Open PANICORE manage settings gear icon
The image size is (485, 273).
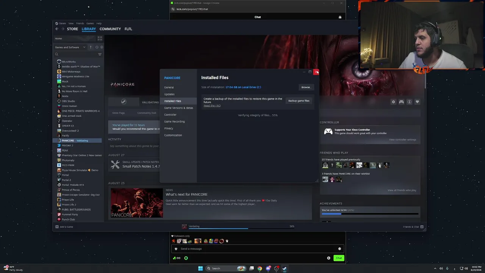pos(393,102)
